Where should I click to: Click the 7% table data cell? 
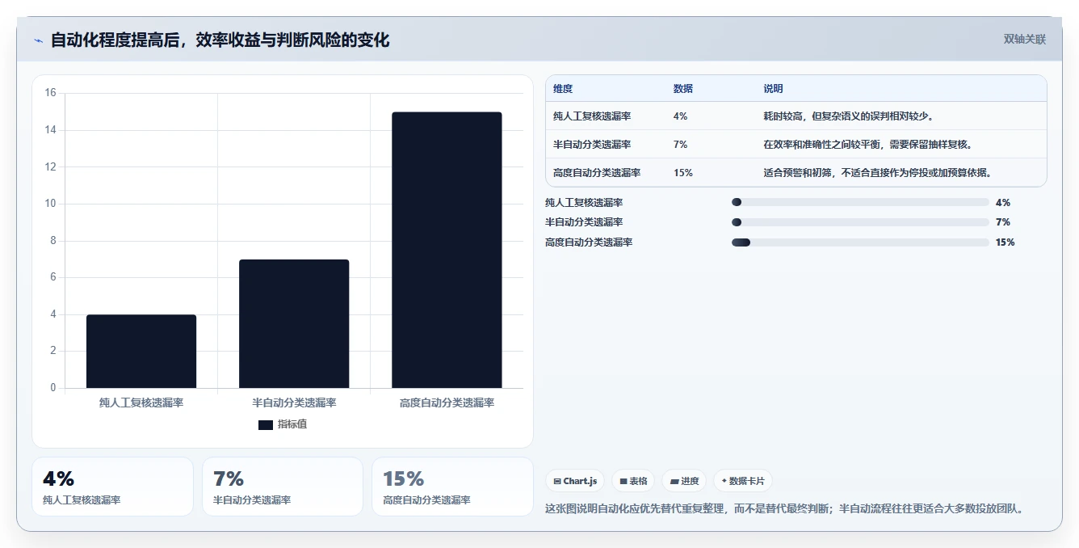tap(680, 145)
